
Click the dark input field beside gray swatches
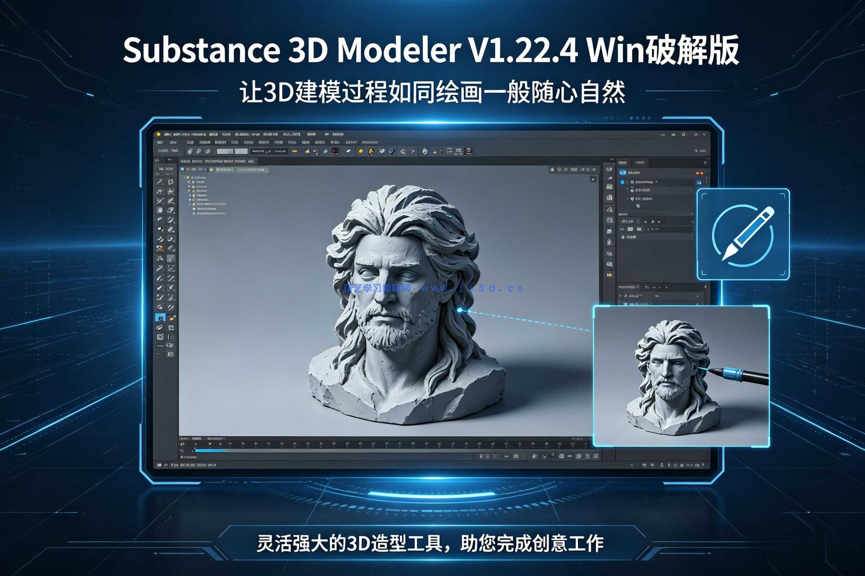click(669, 229)
